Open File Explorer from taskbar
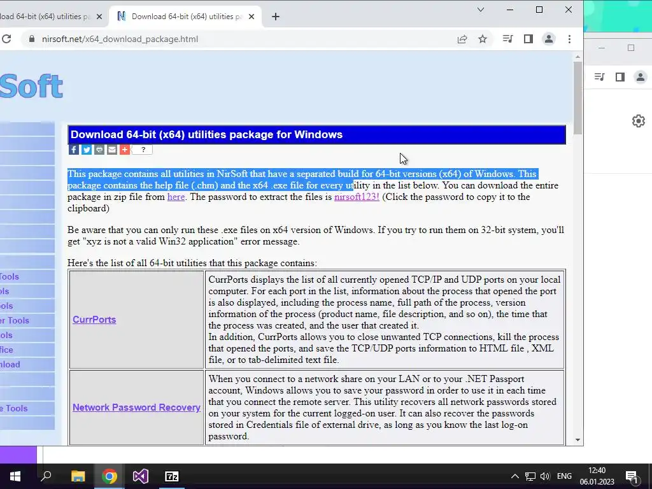 pyautogui.click(x=78, y=476)
